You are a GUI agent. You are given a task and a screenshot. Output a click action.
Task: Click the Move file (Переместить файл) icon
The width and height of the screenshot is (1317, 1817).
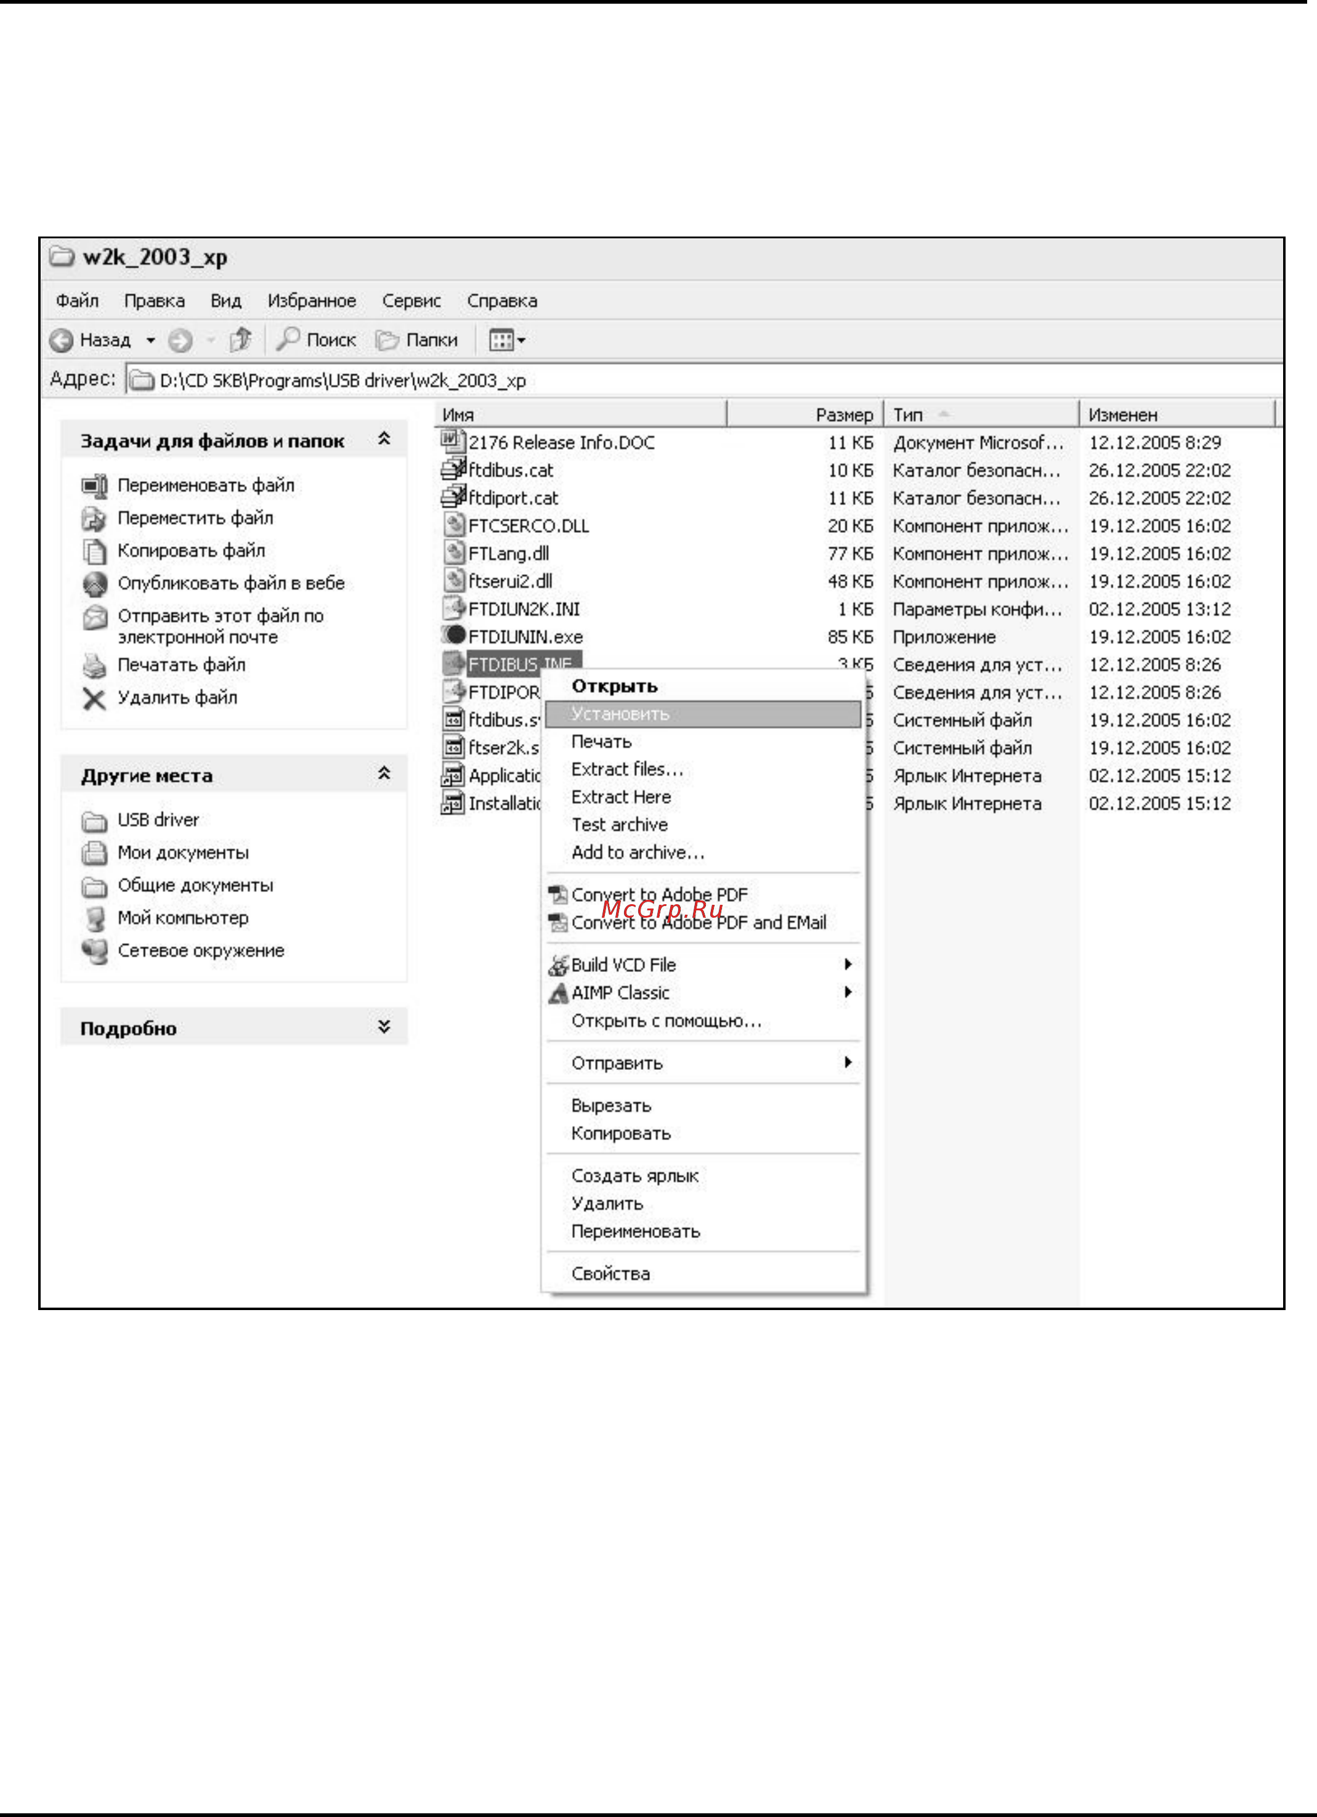click(x=94, y=519)
